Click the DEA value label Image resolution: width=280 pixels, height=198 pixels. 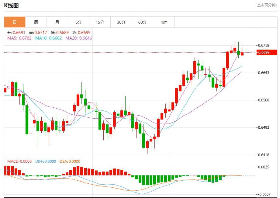(70, 162)
